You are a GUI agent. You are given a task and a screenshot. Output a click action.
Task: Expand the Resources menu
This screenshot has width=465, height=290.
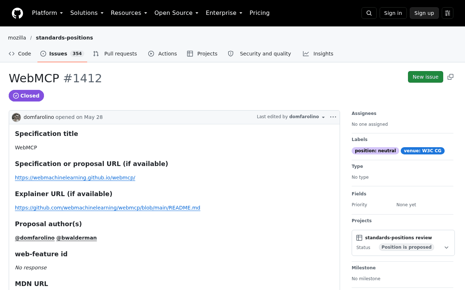coord(129,13)
